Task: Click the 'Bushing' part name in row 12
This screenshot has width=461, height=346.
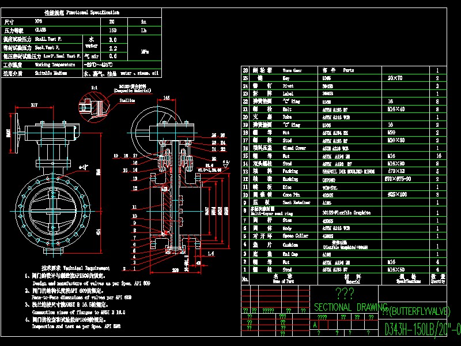Action: pos(290,179)
